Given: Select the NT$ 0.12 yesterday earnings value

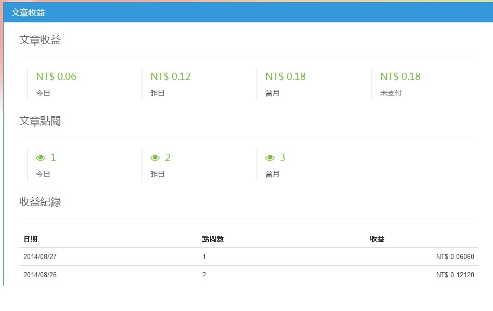Looking at the screenshot, I should 171,76.
